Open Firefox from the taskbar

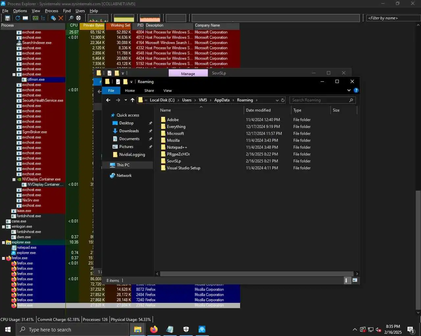[154, 329]
